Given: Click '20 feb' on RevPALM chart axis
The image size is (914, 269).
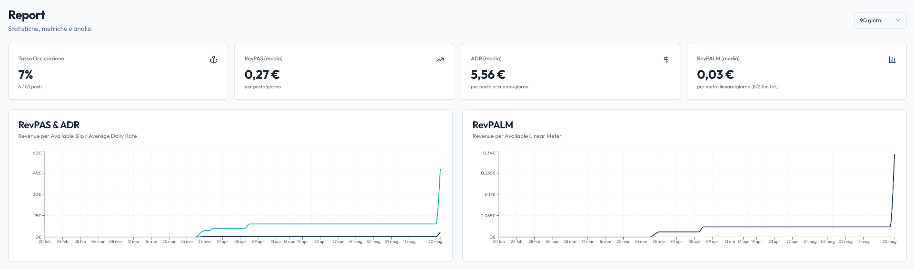Looking at the screenshot, I should pos(499,242).
